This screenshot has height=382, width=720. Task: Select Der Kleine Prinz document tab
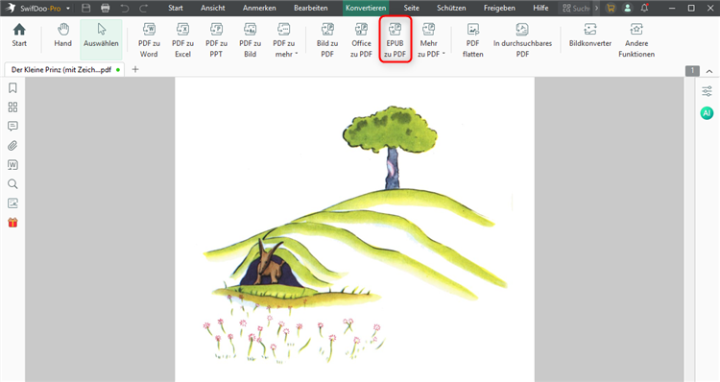64,70
